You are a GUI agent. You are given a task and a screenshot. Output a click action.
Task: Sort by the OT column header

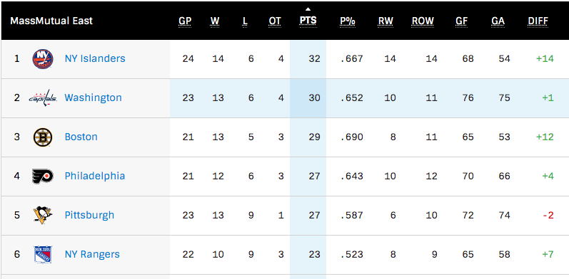point(275,21)
